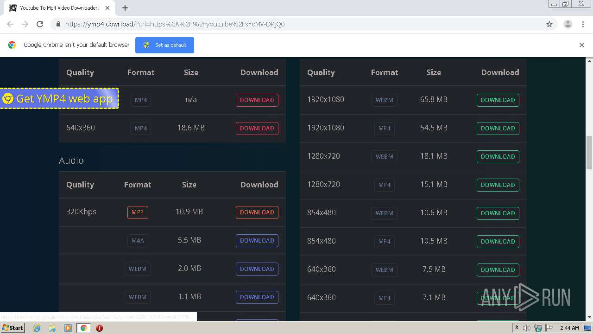Download the 18.1 MB 1280x720 WEBM
Viewport: 593px width, 334px height.
(498, 157)
